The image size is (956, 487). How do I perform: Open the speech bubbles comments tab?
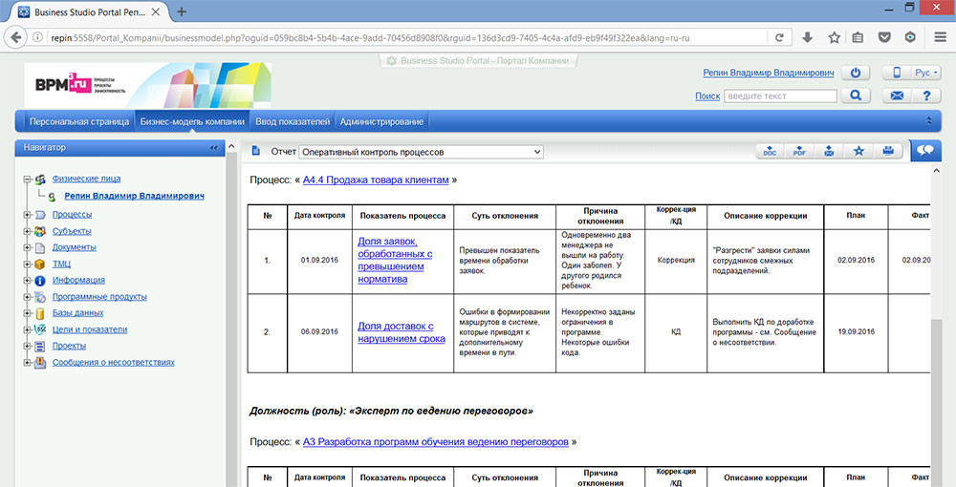(925, 151)
